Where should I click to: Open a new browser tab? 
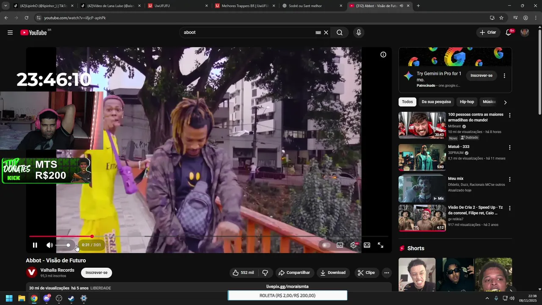point(418,6)
